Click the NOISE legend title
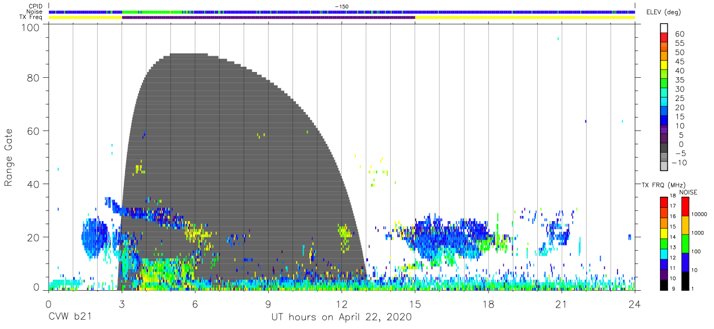This screenshot has width=714, height=329. [x=688, y=192]
